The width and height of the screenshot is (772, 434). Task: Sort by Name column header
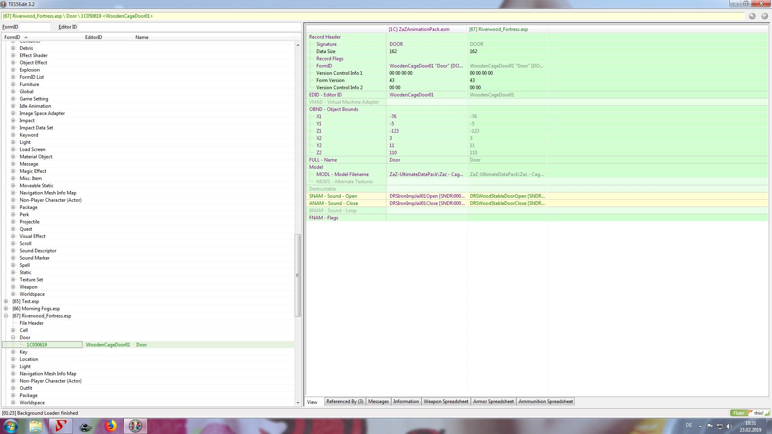pos(214,37)
